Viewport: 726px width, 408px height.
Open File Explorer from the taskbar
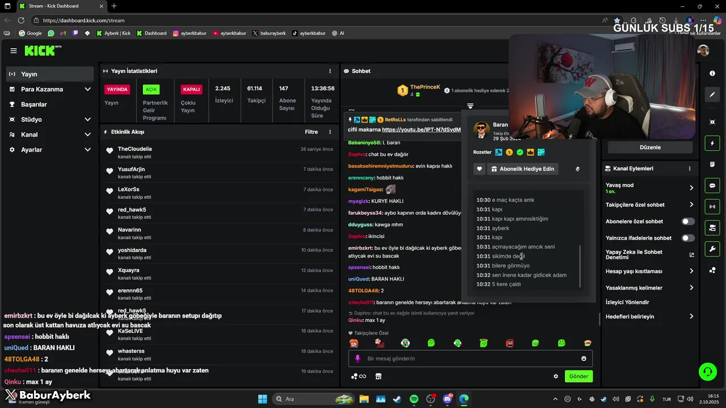tap(364, 399)
